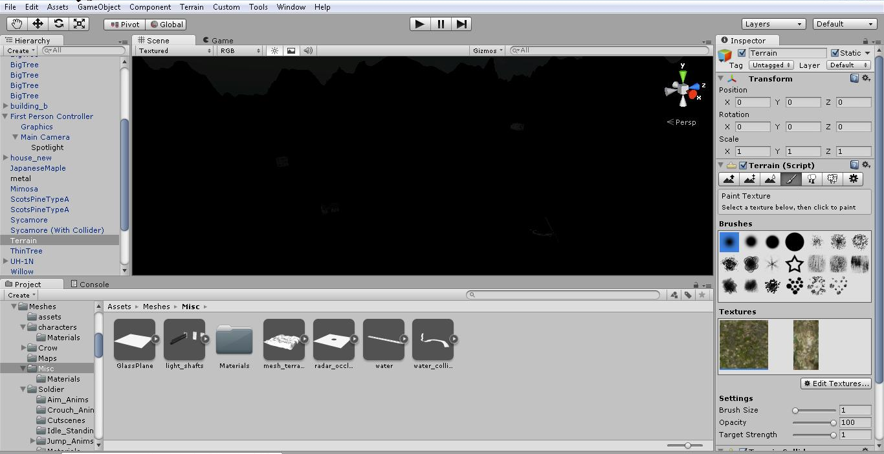Image resolution: width=884 pixels, height=454 pixels.
Task: Open Terrain Settings gear tool
Action: (x=853, y=179)
